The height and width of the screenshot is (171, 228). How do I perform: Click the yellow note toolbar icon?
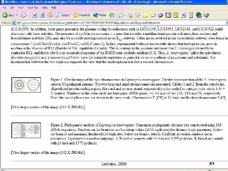[x=145, y=15]
